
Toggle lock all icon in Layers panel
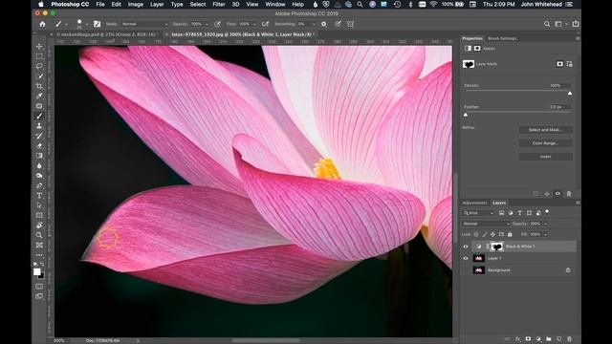click(510, 234)
